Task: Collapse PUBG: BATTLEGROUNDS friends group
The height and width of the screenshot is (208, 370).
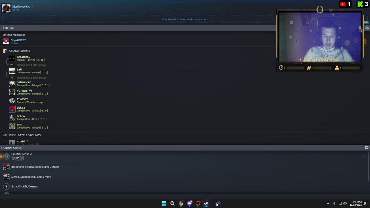Action: tap(25, 135)
